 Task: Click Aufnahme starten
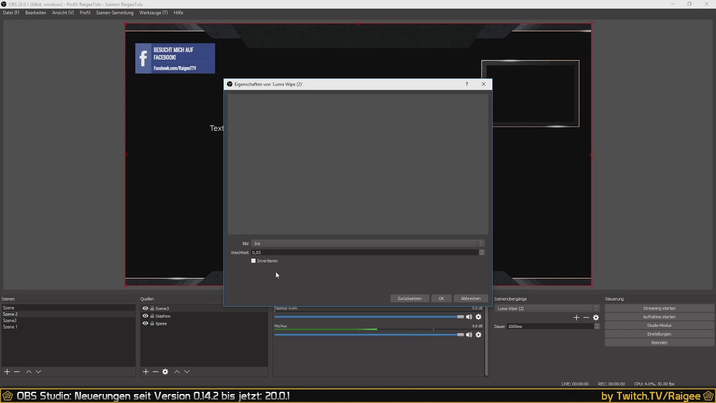(x=659, y=317)
